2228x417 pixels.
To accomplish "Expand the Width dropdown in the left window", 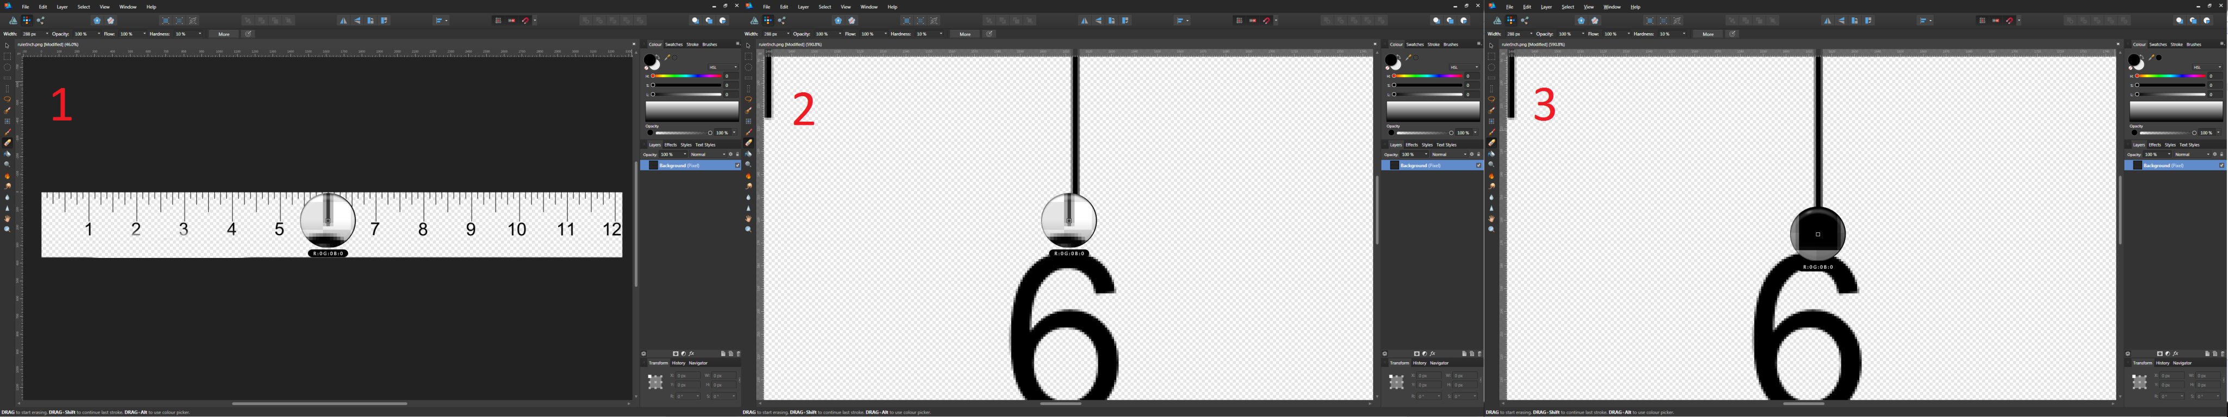I will click(x=47, y=34).
